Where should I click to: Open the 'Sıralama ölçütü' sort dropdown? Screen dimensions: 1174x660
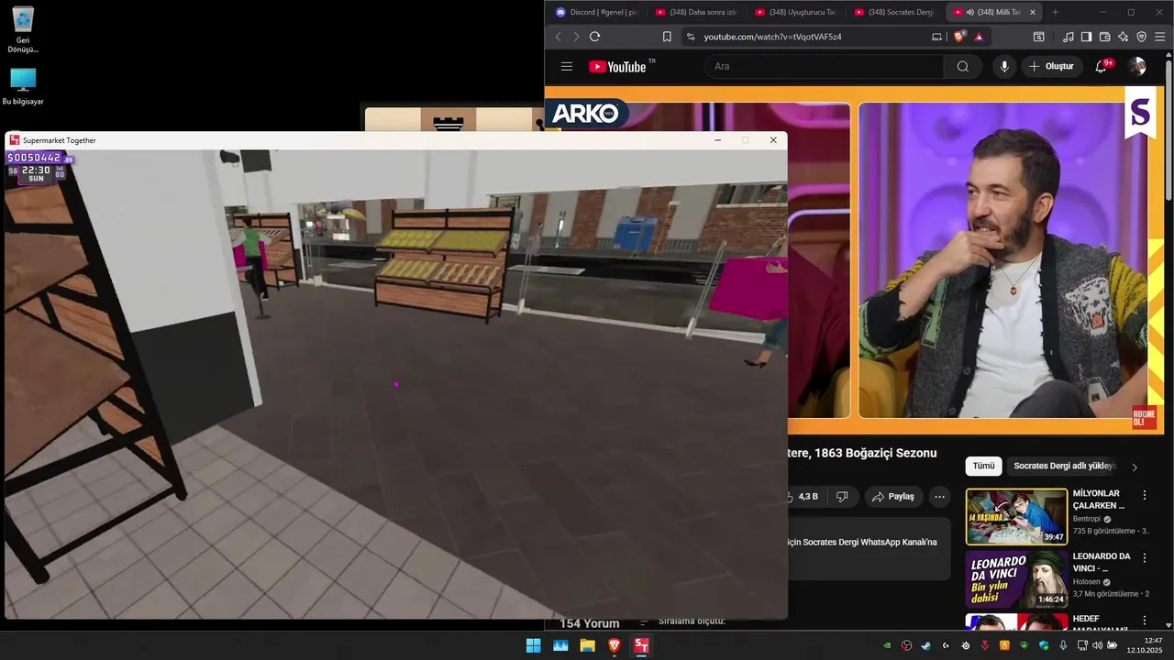(682, 621)
